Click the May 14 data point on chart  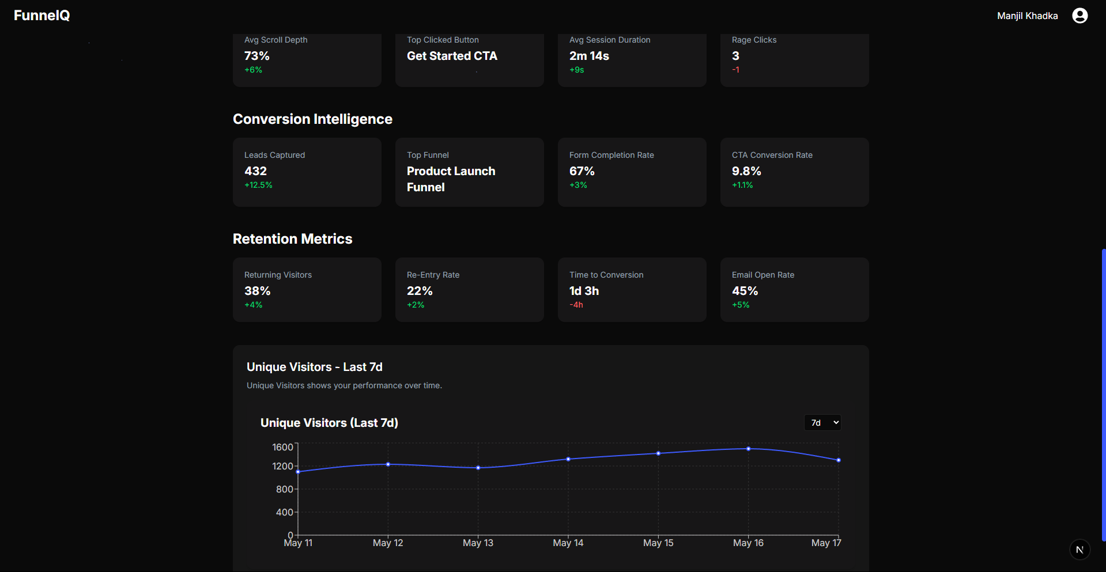point(568,459)
